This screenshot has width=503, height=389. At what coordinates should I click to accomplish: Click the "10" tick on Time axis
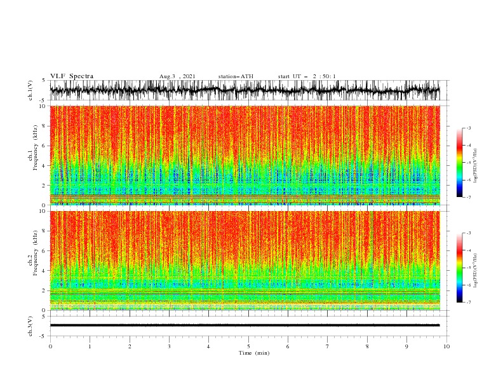(446, 346)
